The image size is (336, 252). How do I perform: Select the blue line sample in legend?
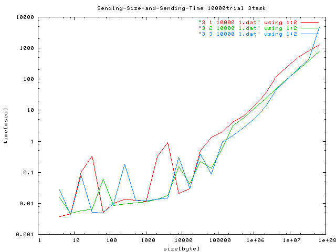310,34
